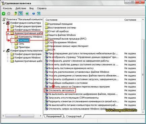This screenshot has height=124, width=146.
Task: Open the Действие menu
Action: pos(21,8)
